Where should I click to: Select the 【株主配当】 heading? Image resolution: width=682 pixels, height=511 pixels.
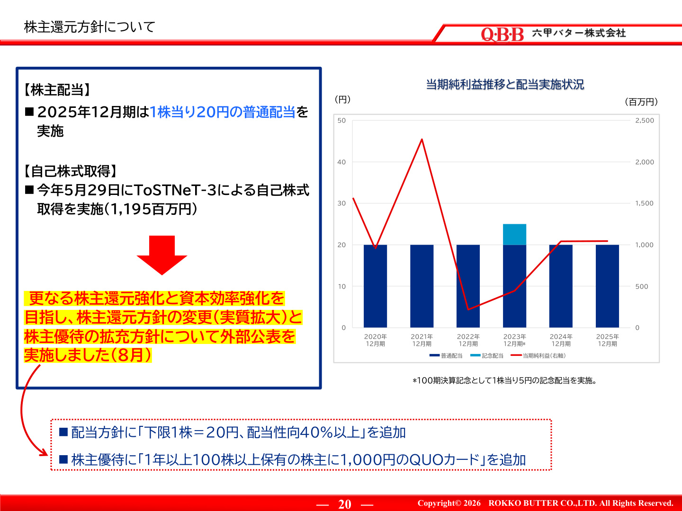(58, 90)
